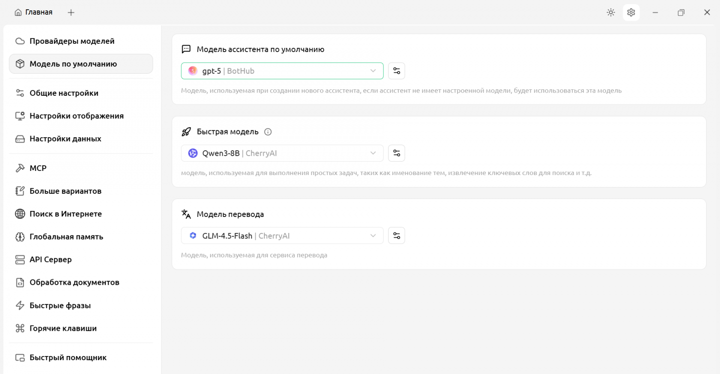The image size is (720, 374).
Task: Click the info icon next to Быстрая модель
Action: coord(268,132)
